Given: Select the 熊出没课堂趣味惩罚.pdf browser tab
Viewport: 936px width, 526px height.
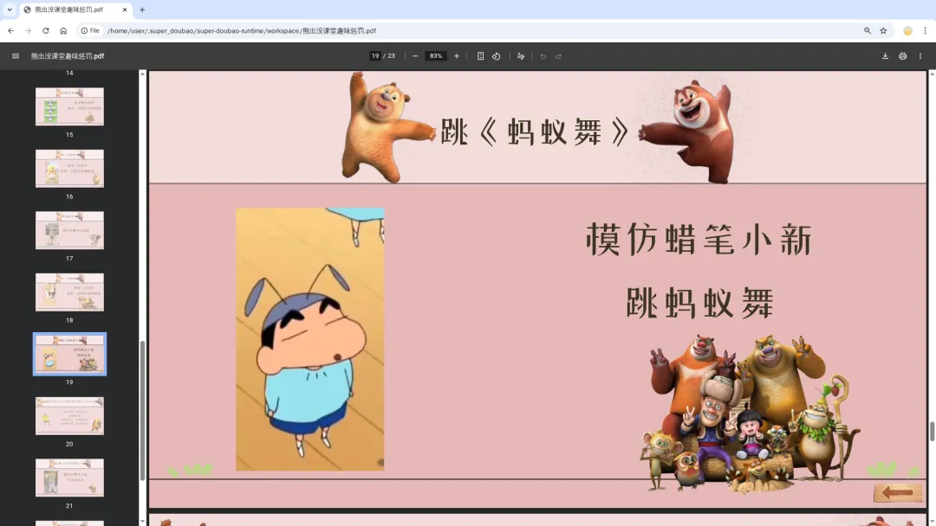Looking at the screenshot, I should [75, 10].
